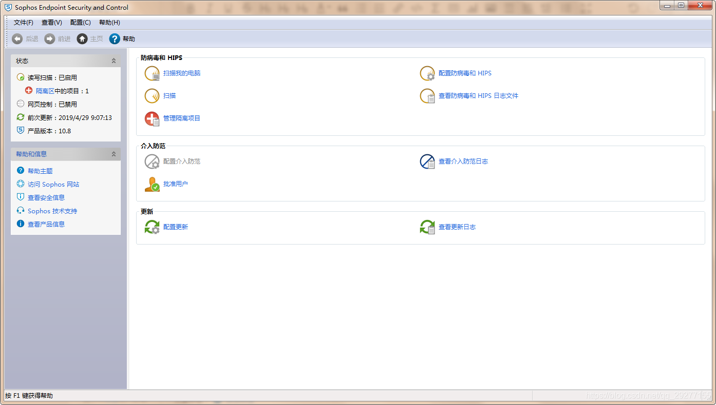Click the 批准用户 user icon

(152, 184)
